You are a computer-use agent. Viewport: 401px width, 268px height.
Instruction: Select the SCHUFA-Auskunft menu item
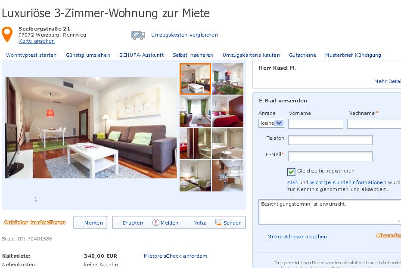click(x=141, y=55)
